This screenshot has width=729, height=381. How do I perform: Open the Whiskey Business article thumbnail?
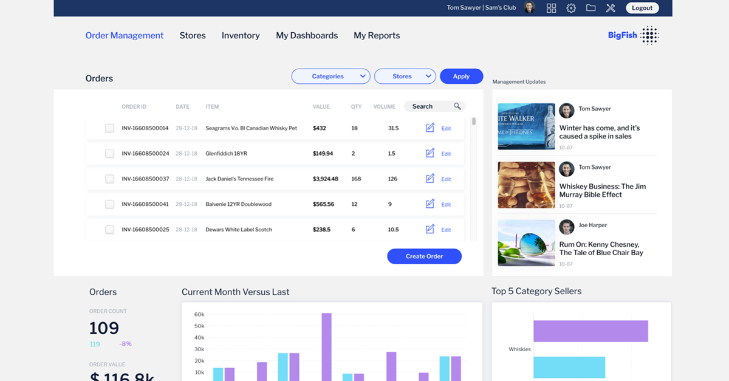coord(526,185)
